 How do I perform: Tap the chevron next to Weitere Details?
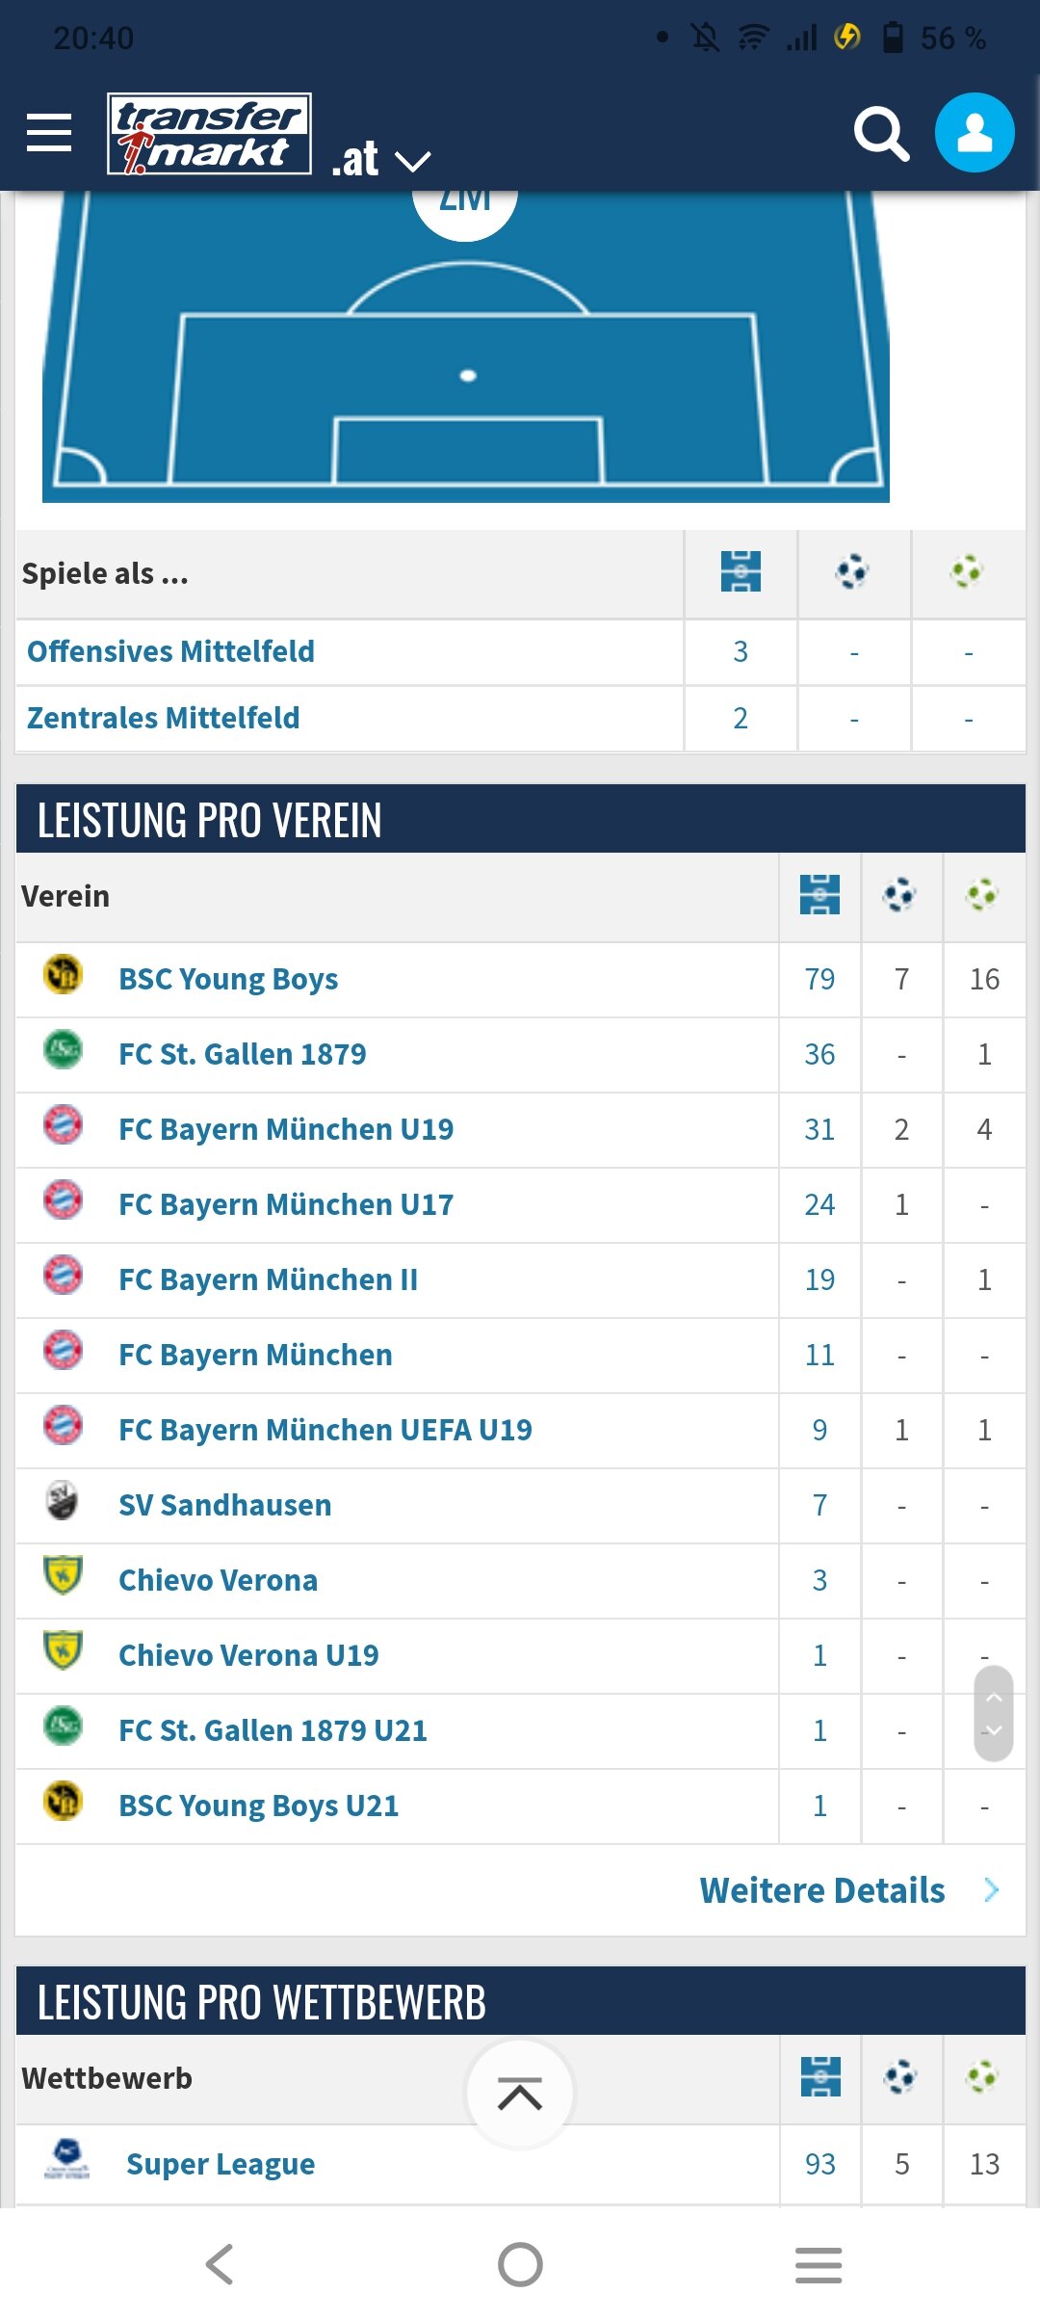click(992, 1890)
